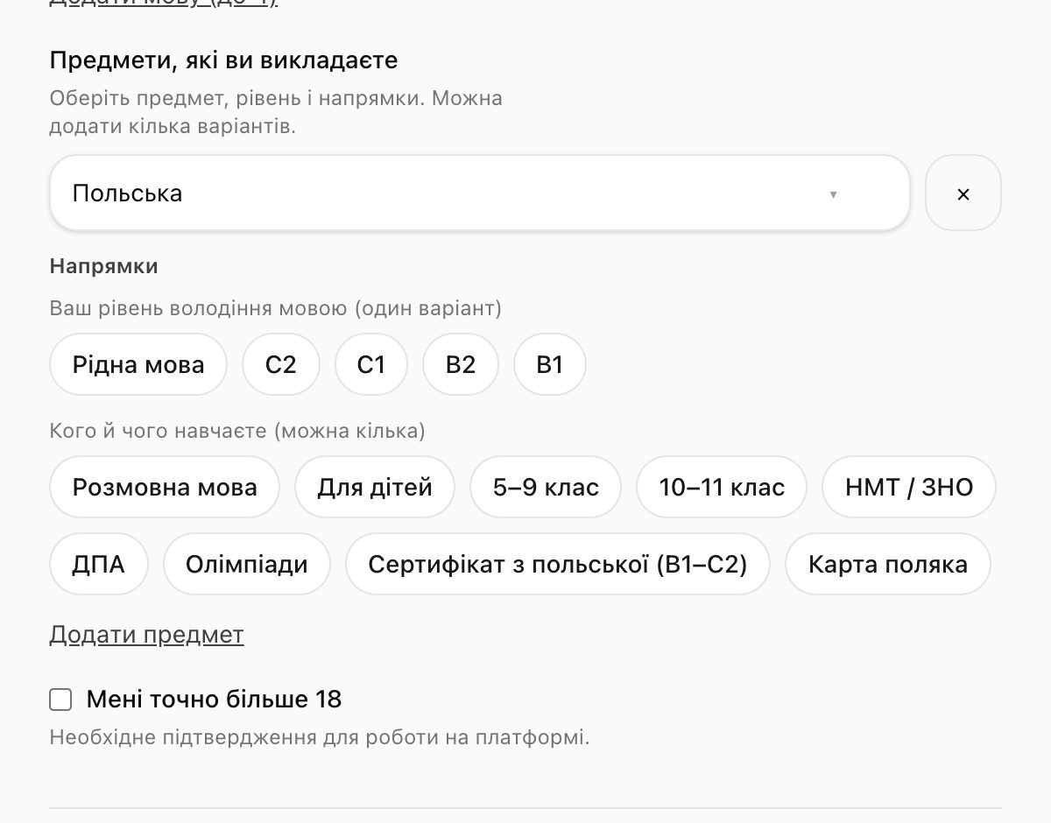Select the 10–11 клас chip

pos(722,487)
